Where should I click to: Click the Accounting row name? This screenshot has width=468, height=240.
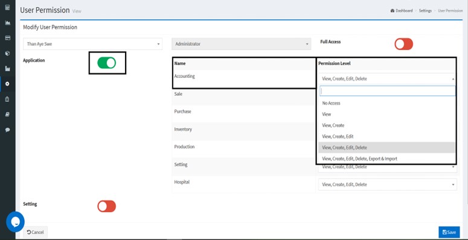click(184, 77)
